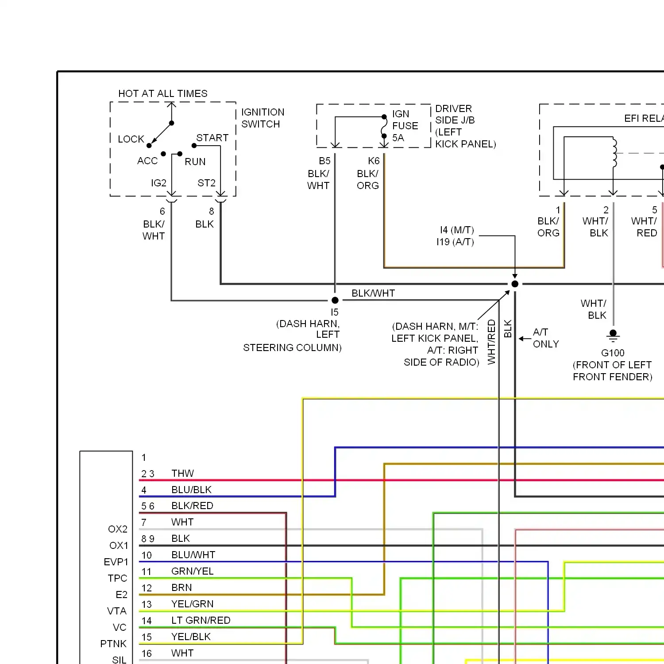Viewport: 664px width, 664px height.
Task: Click the 'GRN/YEL' pin 11 label
Action: (192, 571)
